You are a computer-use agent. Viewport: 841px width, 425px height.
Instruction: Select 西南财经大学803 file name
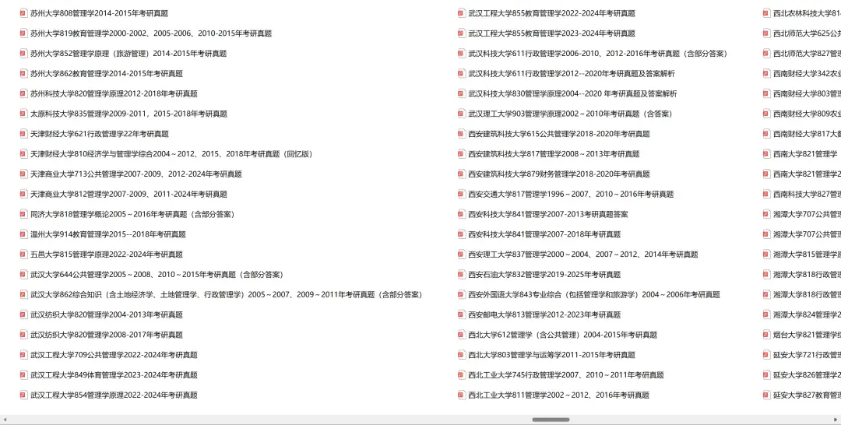[808, 93]
